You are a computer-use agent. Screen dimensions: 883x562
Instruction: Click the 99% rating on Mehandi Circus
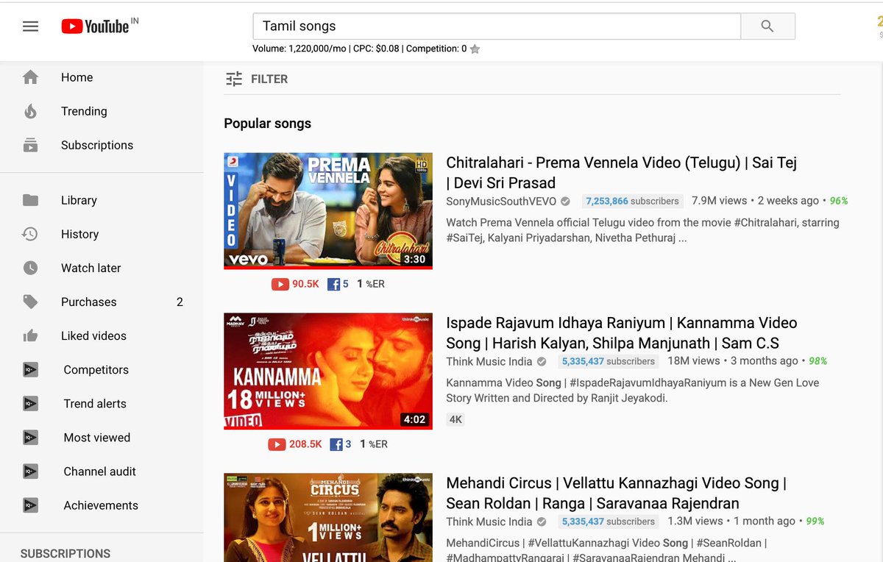[815, 522]
